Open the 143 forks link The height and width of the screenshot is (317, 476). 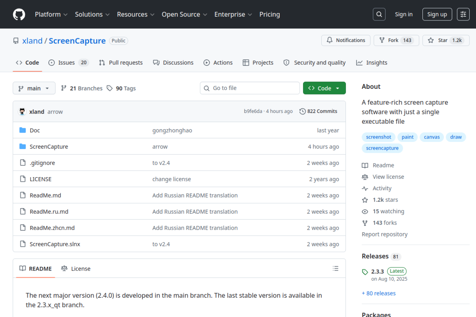coord(385,223)
